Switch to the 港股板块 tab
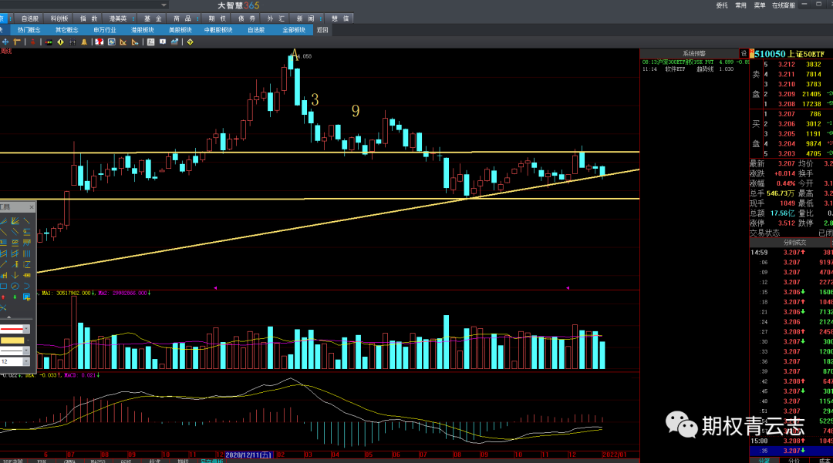The height and width of the screenshot is (463, 833). tap(143, 30)
